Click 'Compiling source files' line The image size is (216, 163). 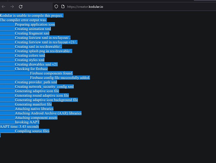coord(32,131)
